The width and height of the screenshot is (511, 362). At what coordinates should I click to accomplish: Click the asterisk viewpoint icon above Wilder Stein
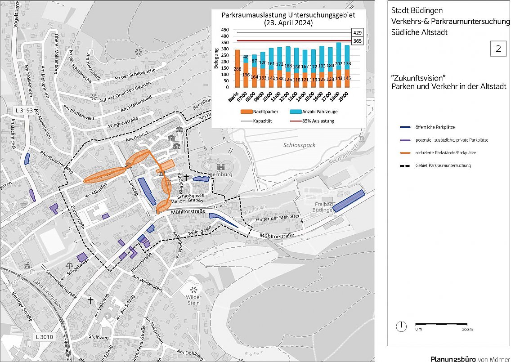point(193,289)
